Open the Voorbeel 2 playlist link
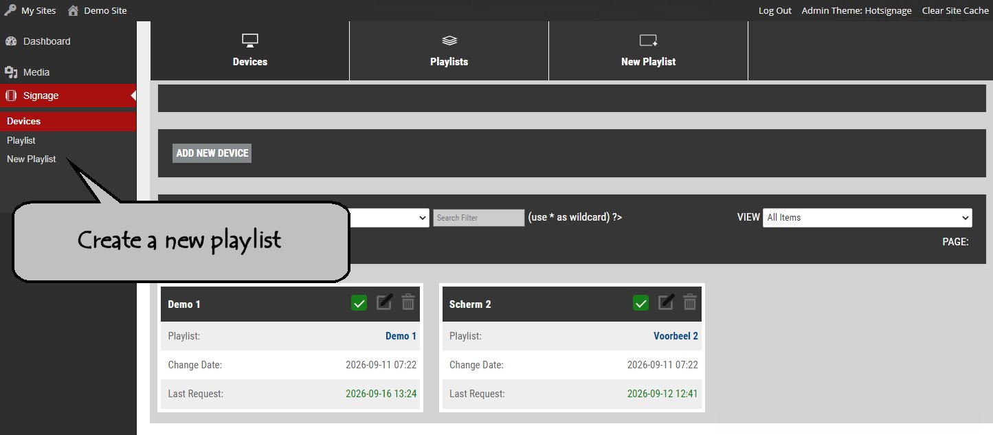 click(x=676, y=336)
